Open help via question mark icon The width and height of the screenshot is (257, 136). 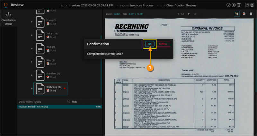coord(247,5)
